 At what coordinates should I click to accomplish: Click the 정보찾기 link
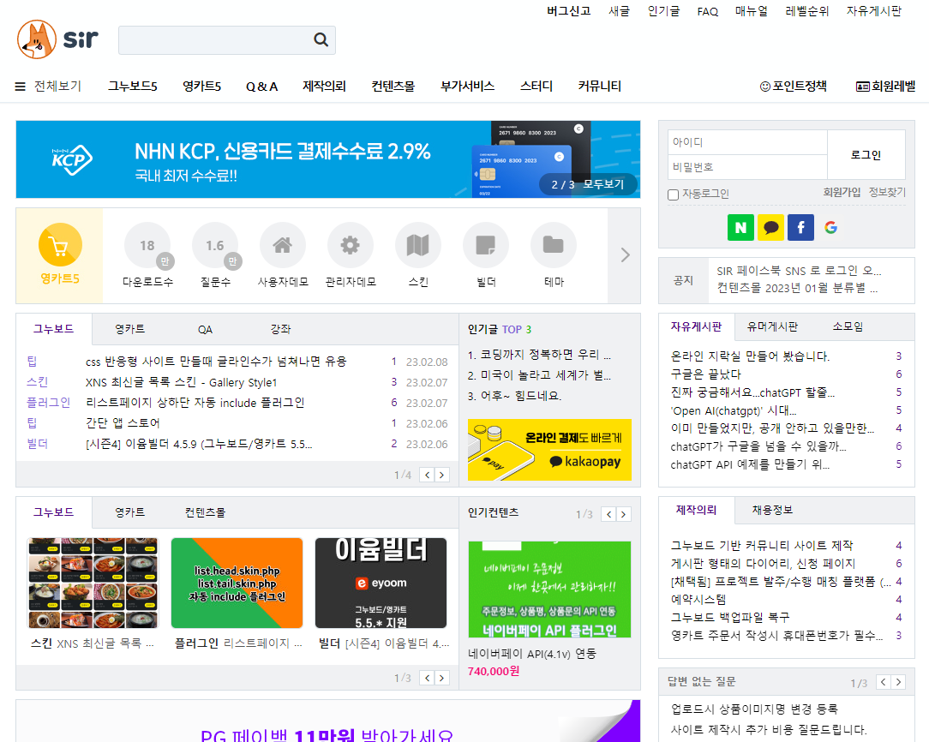pyautogui.click(x=887, y=193)
